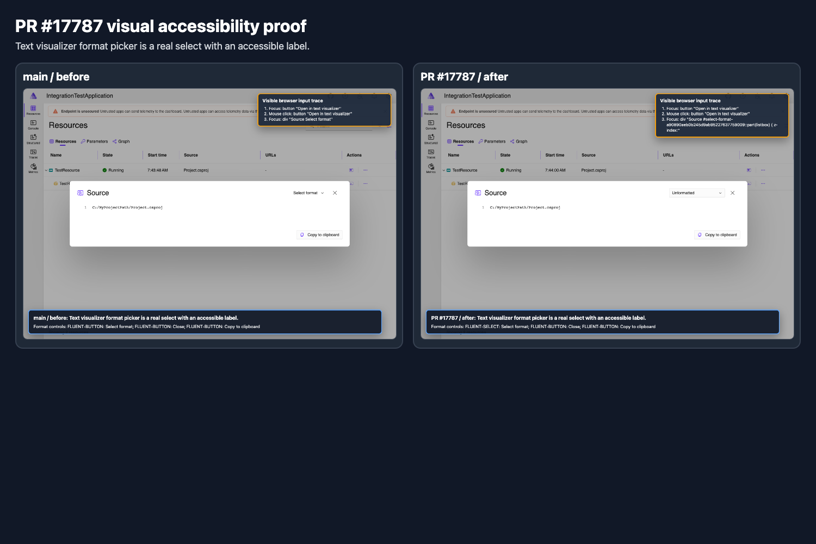The width and height of the screenshot is (816, 544).
Task: Open Select format menu in before panel dialog
Action: tap(308, 193)
